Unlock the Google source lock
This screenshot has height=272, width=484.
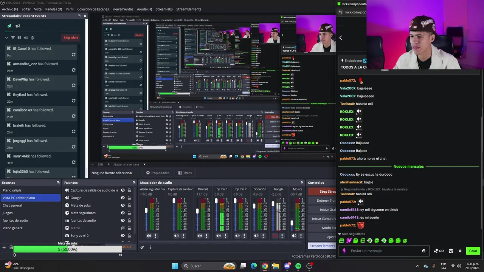(129, 198)
